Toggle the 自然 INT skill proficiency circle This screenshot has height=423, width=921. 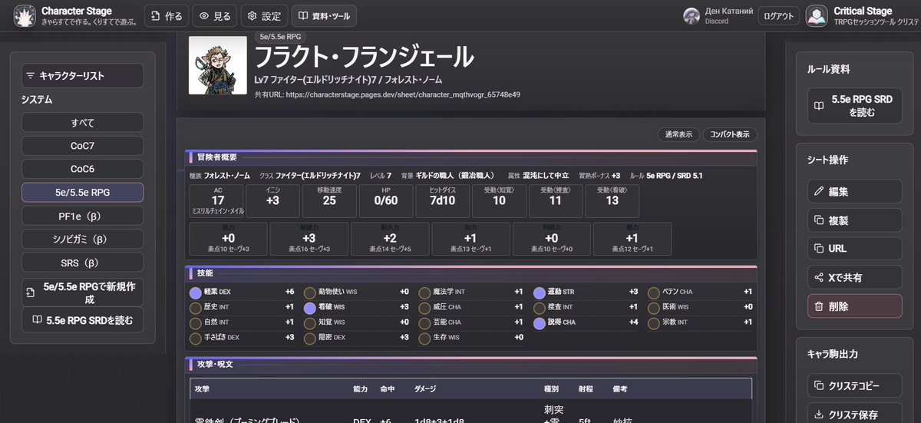tap(195, 322)
